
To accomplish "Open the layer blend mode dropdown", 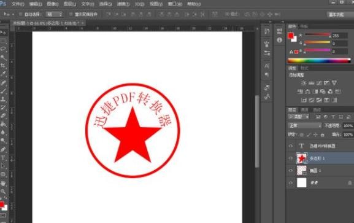I will tap(305, 125).
